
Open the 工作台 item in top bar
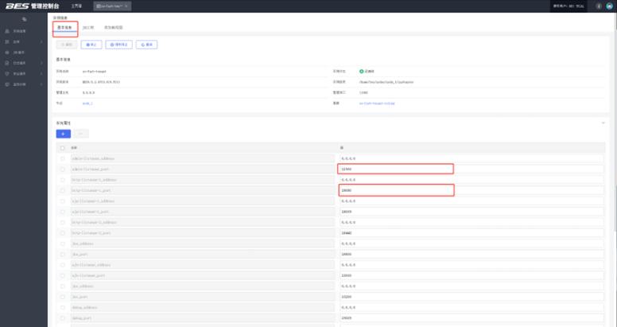(x=76, y=6)
